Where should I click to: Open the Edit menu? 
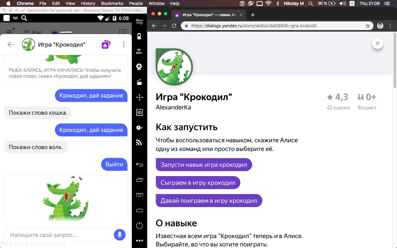56,3
